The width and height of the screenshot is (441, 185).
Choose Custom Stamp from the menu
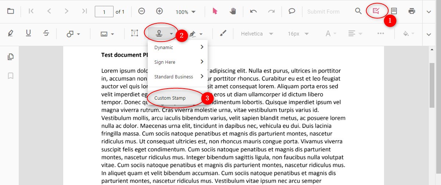click(170, 98)
